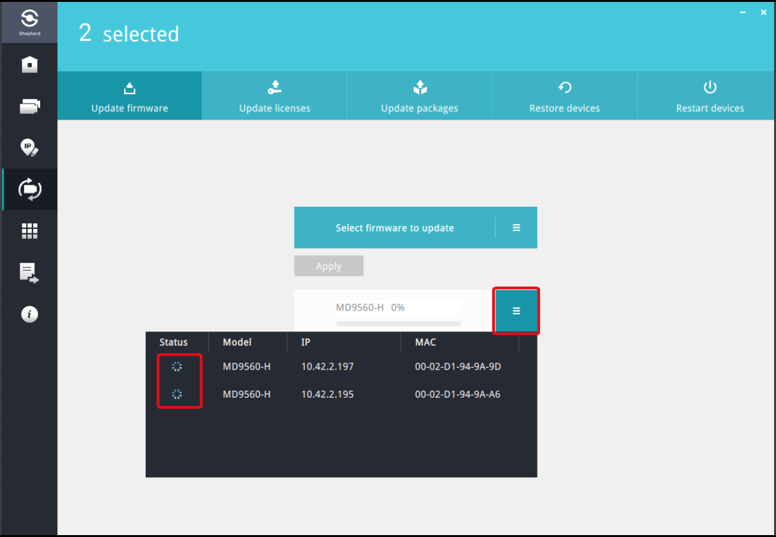Open the export report sidebar icon

tap(29, 272)
